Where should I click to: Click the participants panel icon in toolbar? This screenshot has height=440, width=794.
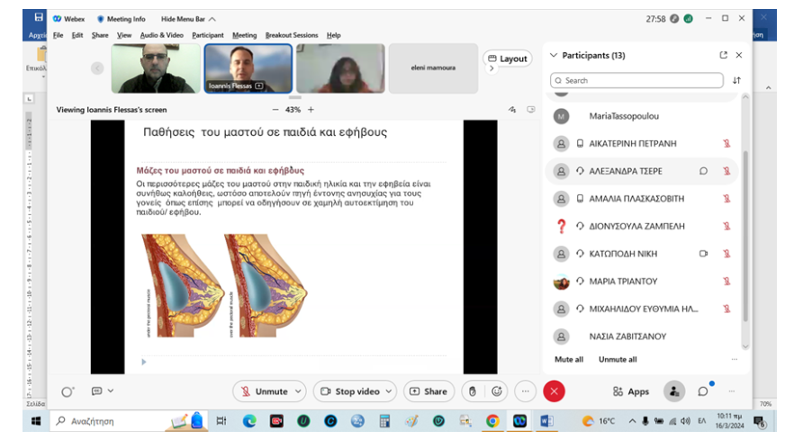coord(673,391)
